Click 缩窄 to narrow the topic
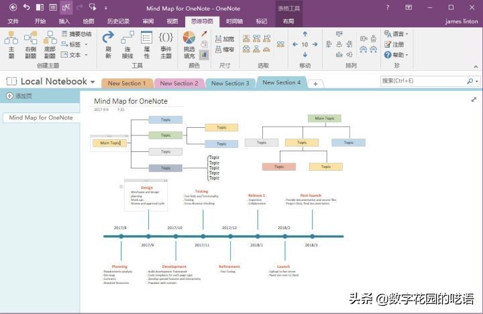This screenshot has width=483, height=314. (225, 50)
